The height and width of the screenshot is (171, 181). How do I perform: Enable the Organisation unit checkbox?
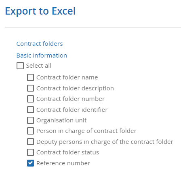point(30,120)
